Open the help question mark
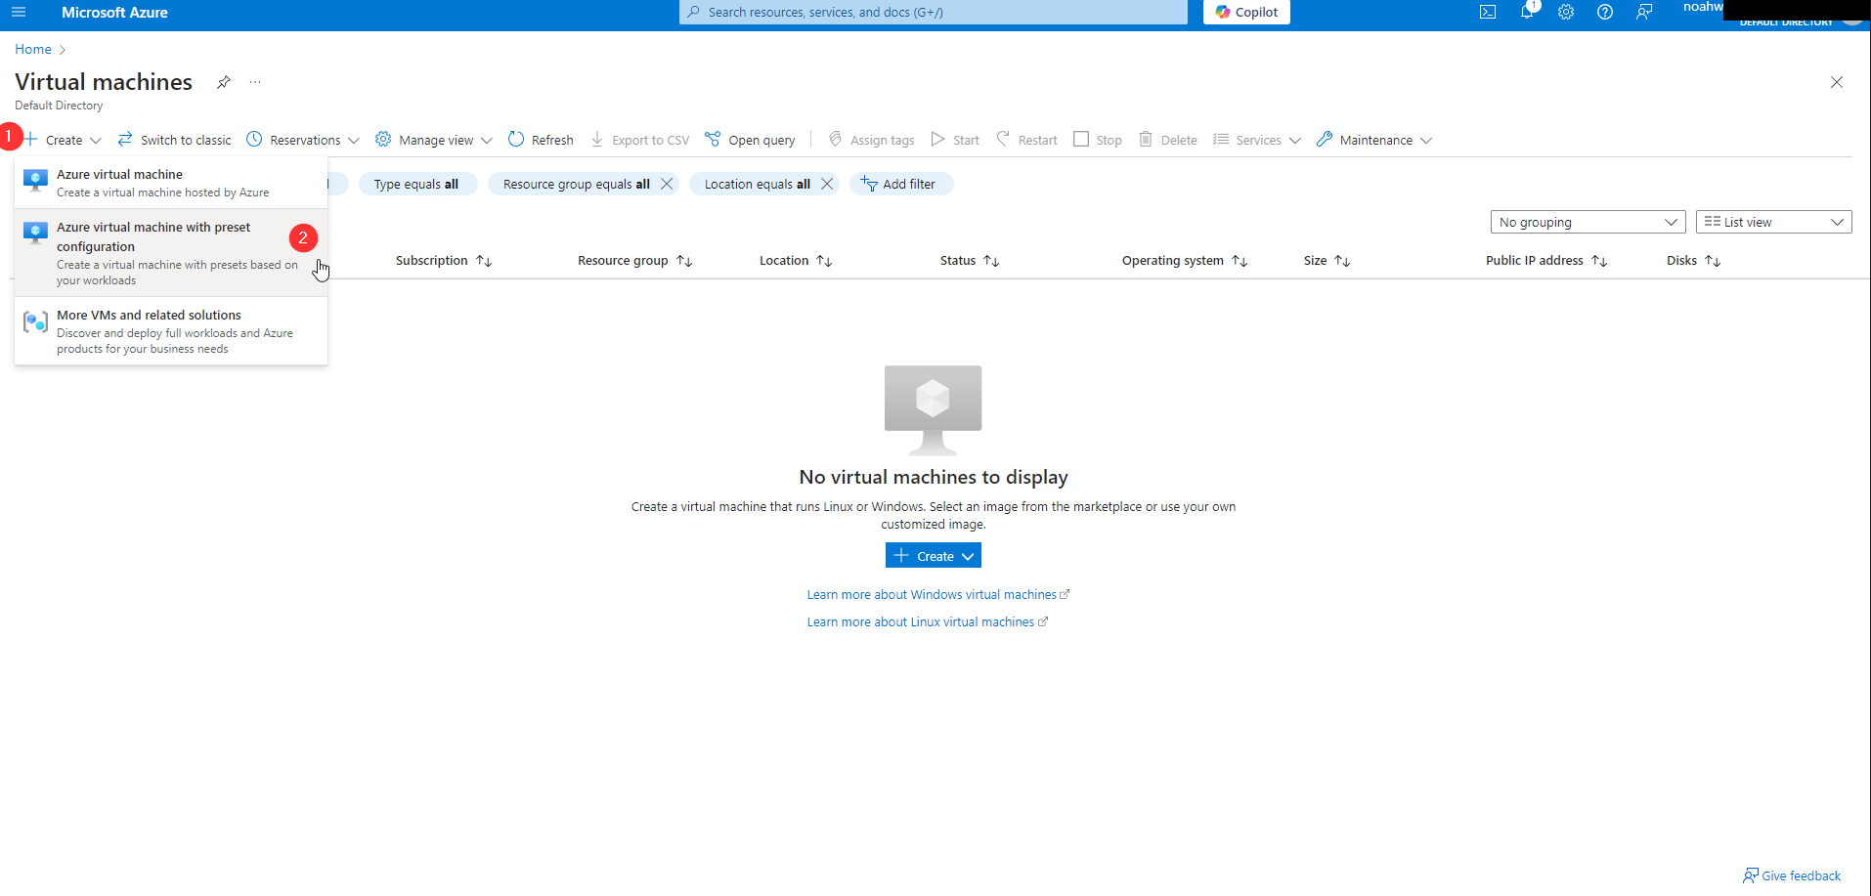 [1605, 12]
